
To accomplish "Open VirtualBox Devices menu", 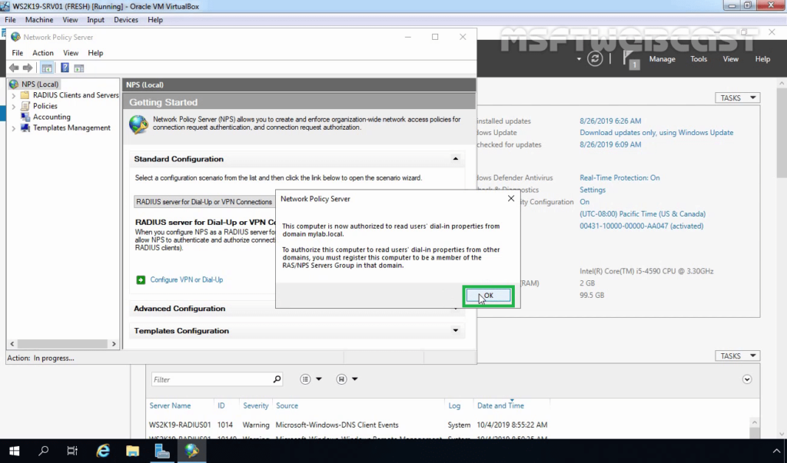I will [x=125, y=19].
